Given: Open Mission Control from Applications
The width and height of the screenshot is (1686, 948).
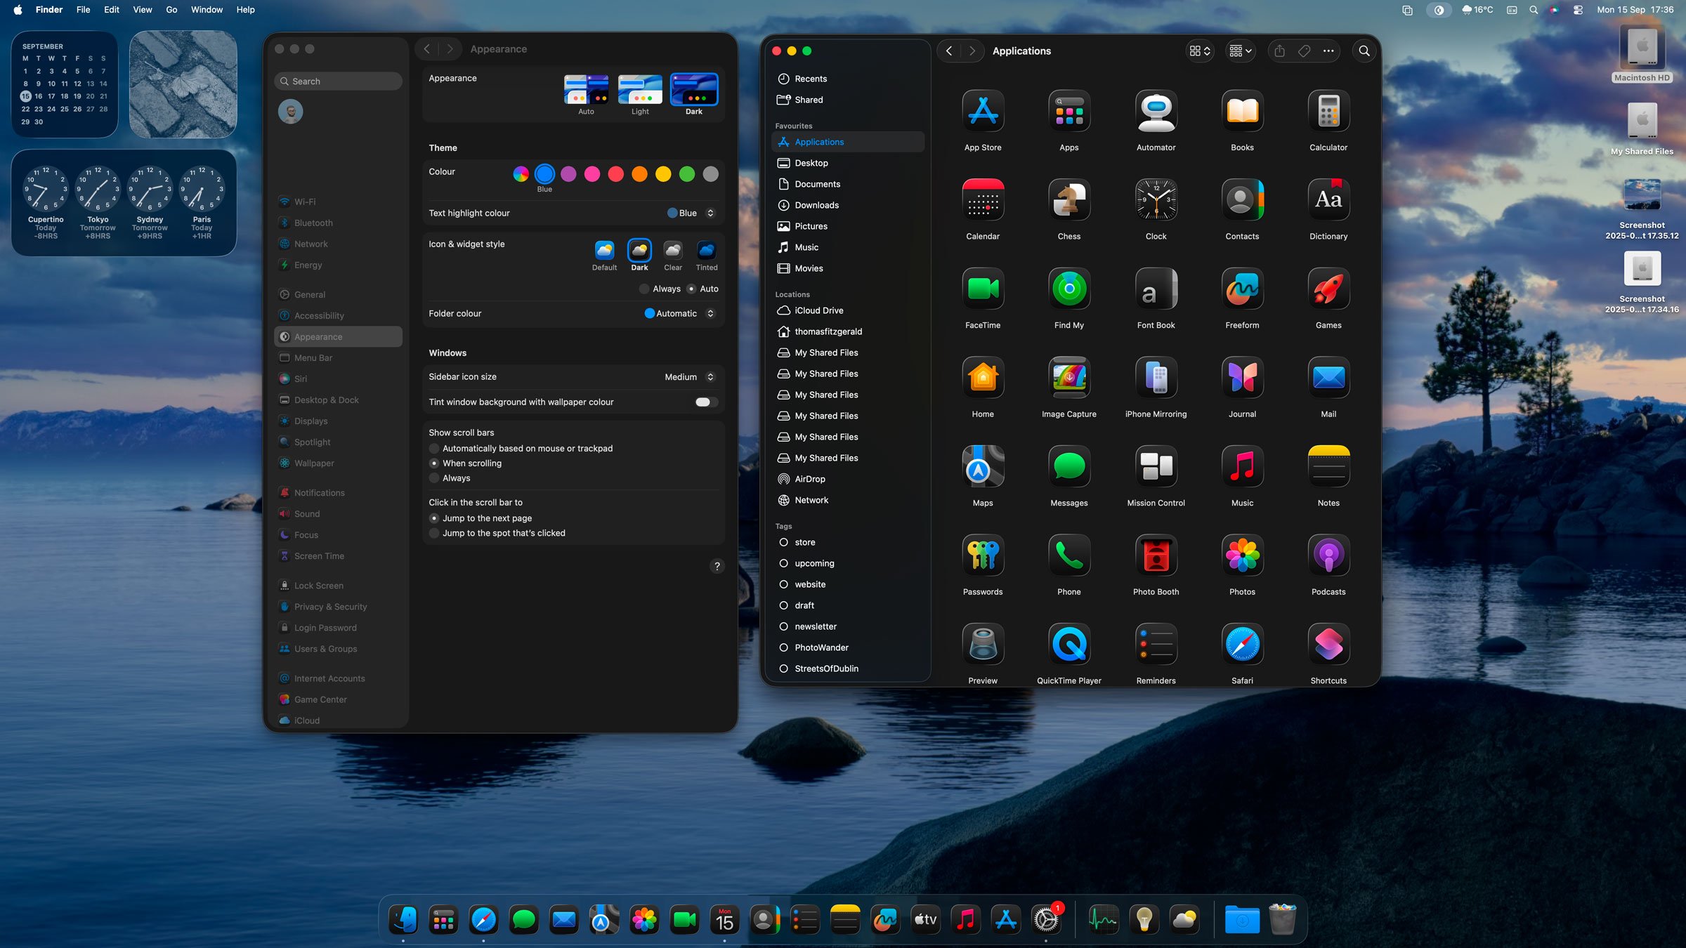Looking at the screenshot, I should [1156, 467].
